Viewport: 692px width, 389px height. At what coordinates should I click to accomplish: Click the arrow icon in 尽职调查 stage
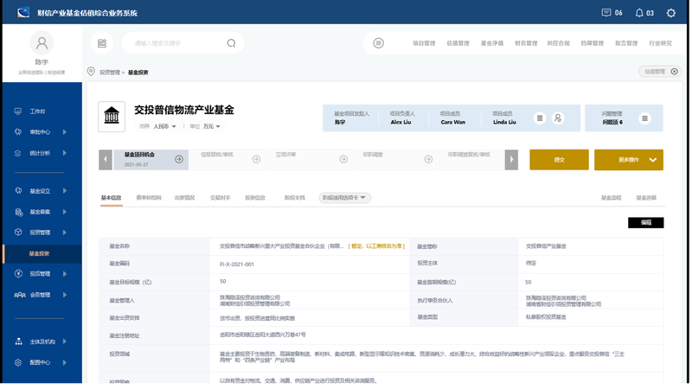pos(428,159)
